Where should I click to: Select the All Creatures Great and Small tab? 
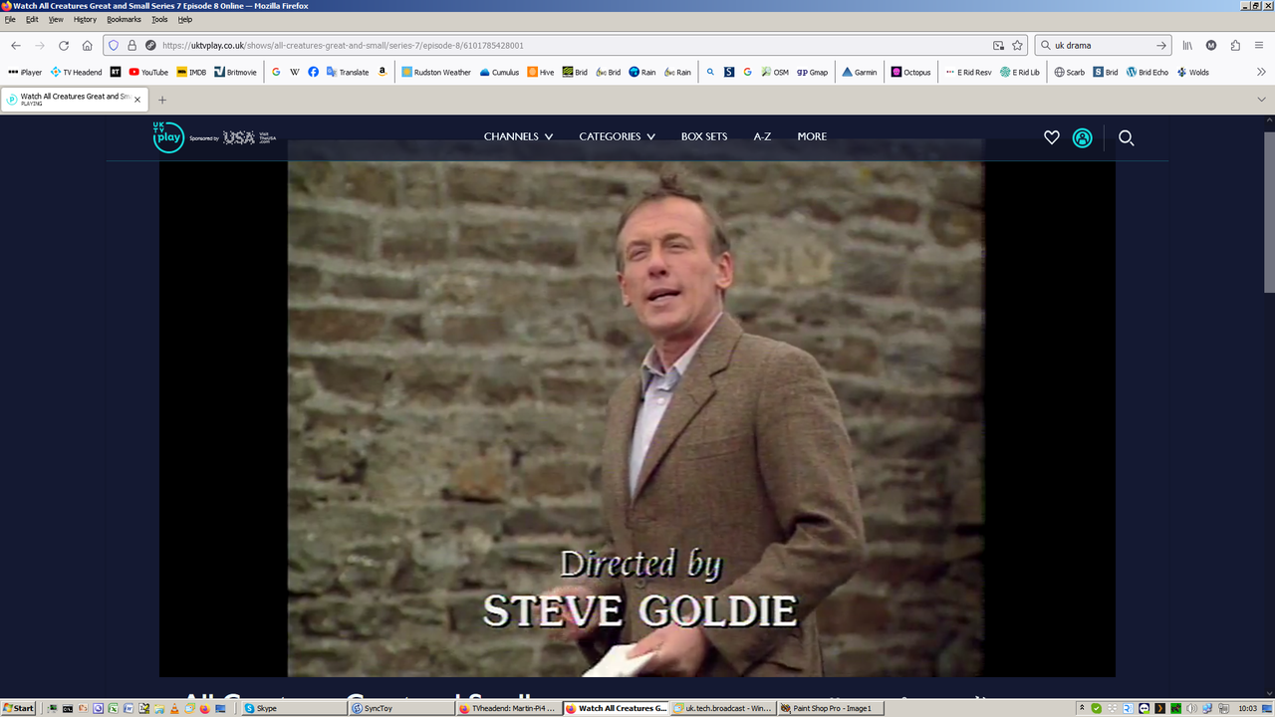[x=75, y=100]
